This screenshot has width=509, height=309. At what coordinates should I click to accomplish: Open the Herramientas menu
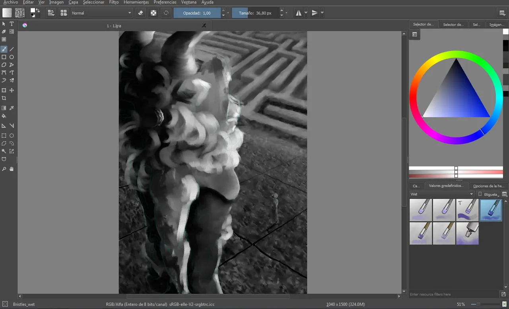[136, 2]
